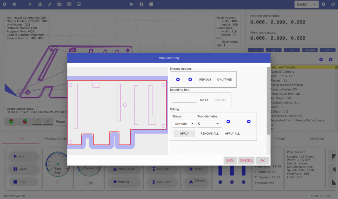Open the Shape dropdown set to Outside
The image size is (338, 199).
pyautogui.click(x=184, y=124)
